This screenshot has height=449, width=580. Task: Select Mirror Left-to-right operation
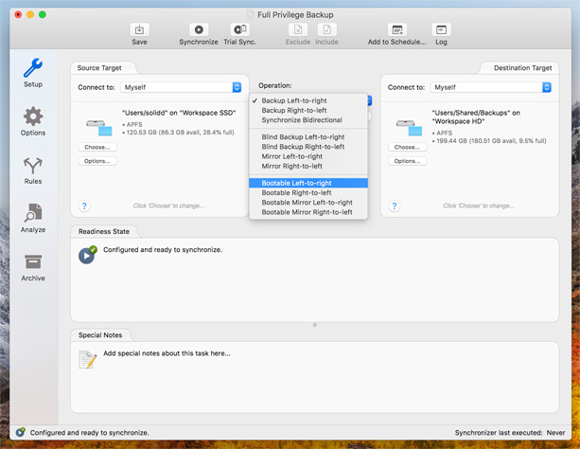coord(308,156)
